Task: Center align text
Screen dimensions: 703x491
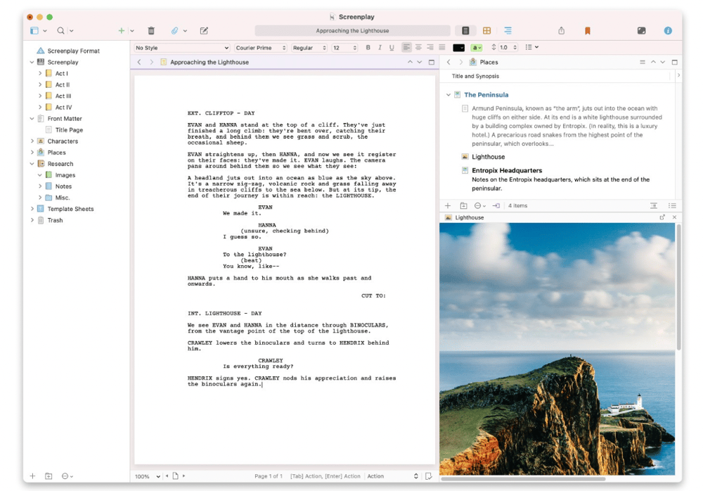Action: (x=418, y=47)
